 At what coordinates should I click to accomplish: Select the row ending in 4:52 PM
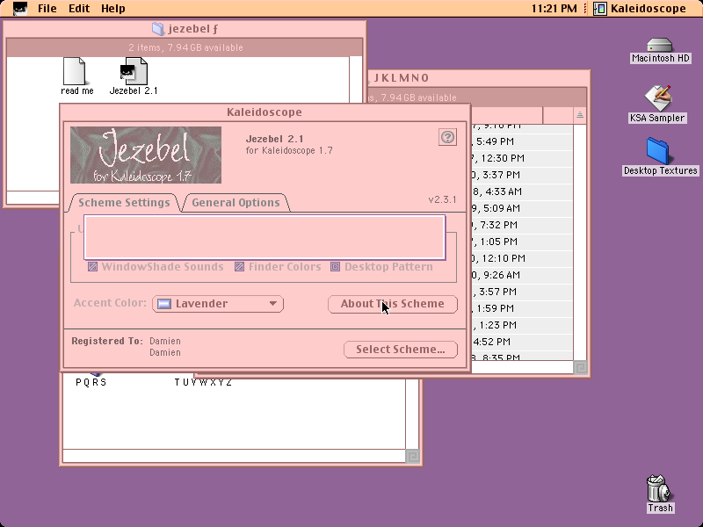pos(521,342)
